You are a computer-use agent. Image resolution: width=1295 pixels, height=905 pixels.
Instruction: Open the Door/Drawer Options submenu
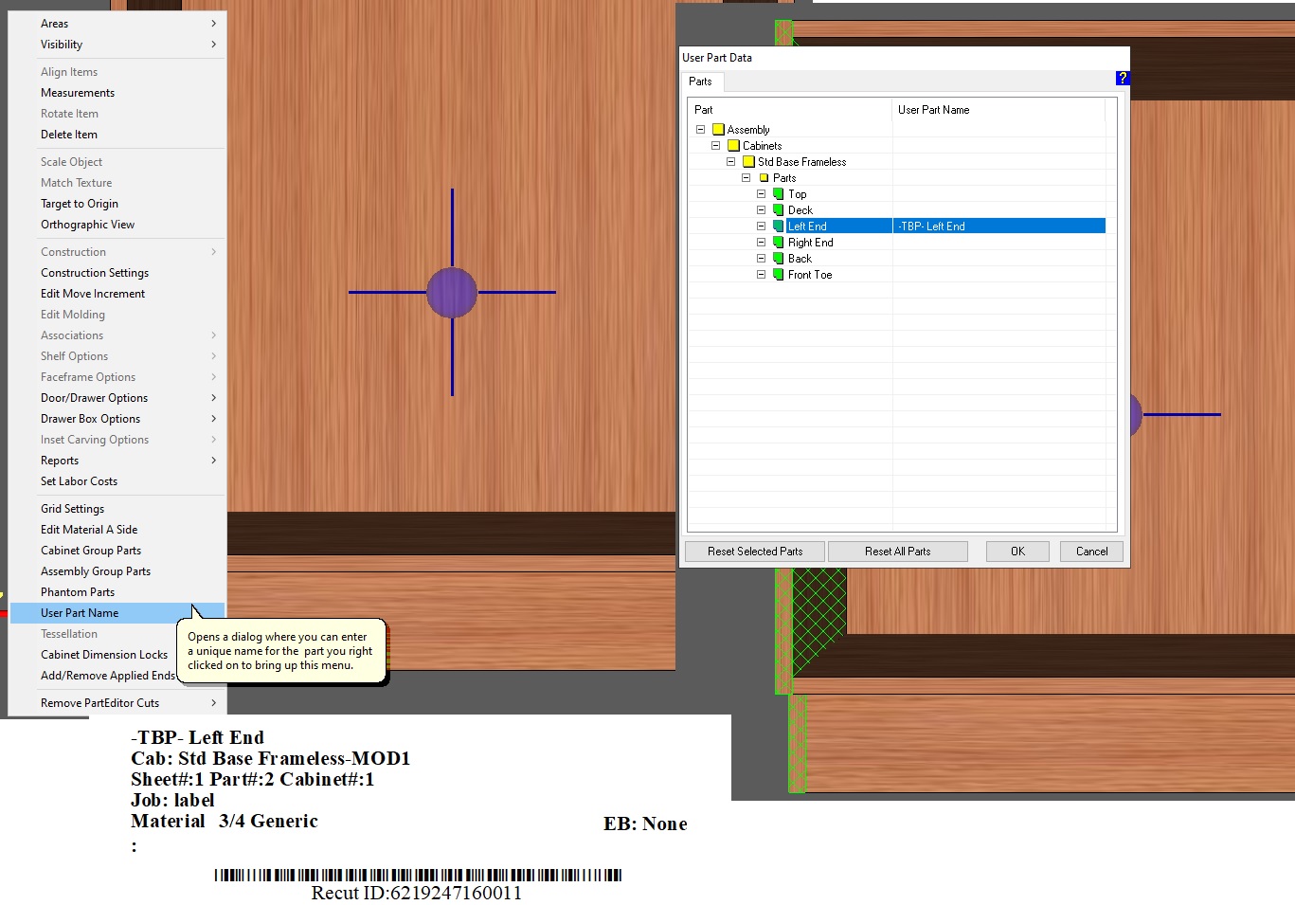pos(94,398)
